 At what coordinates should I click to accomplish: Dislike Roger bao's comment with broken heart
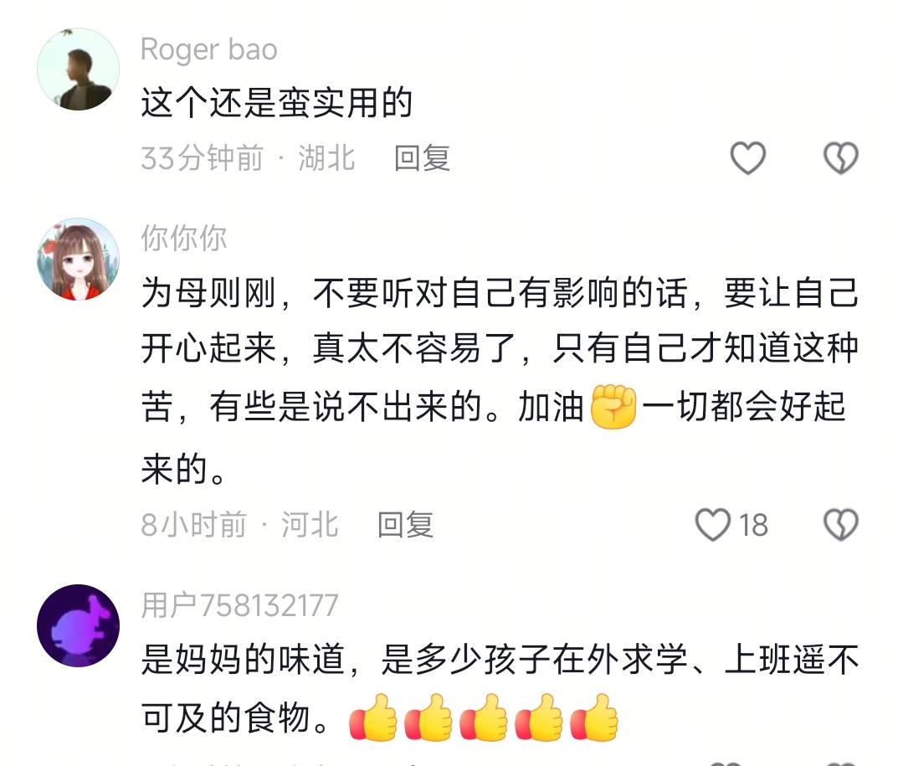(x=841, y=158)
